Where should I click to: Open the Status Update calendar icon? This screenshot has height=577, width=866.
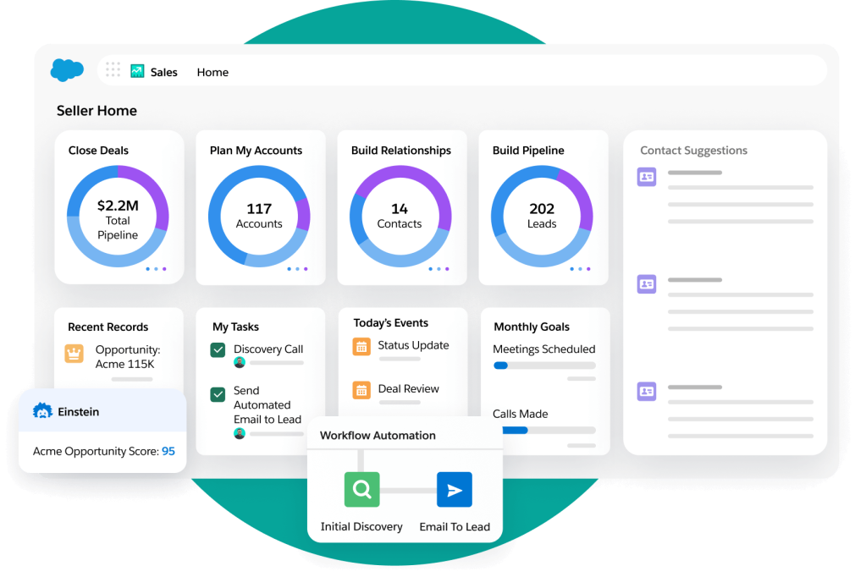pyautogui.click(x=361, y=346)
